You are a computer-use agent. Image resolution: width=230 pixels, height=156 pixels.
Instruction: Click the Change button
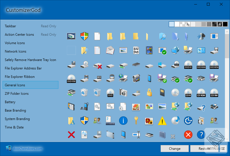pyautogui.click(x=175, y=148)
